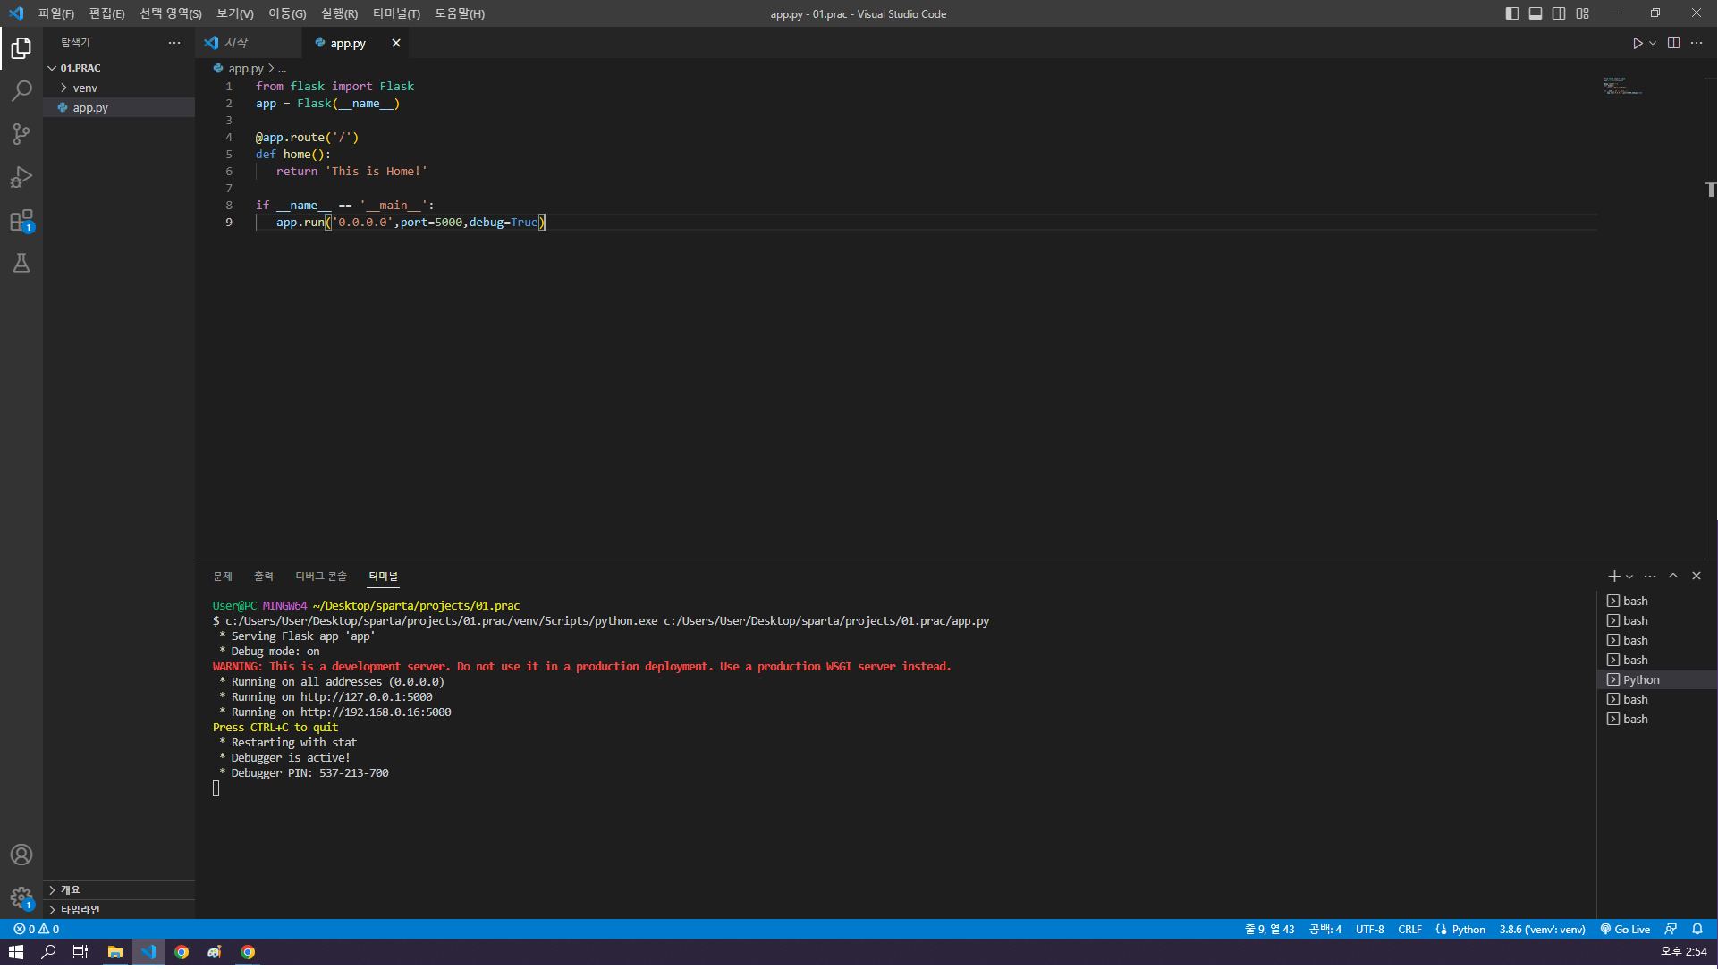The width and height of the screenshot is (1718, 969).
Task: Maximize the terminal panel size
Action: (x=1673, y=577)
